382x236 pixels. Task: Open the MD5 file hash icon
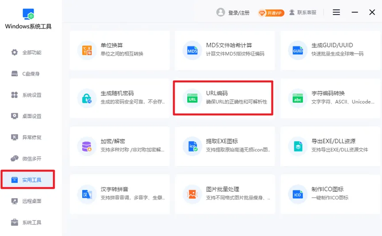(192, 51)
